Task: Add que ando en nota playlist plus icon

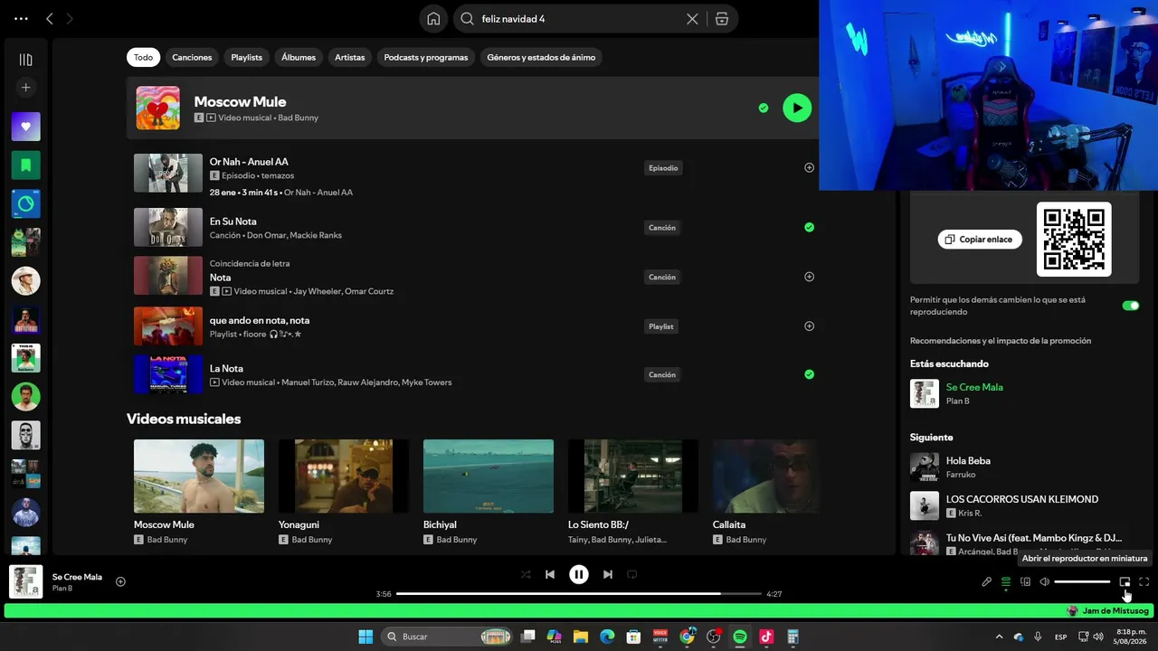Action: [809, 325]
